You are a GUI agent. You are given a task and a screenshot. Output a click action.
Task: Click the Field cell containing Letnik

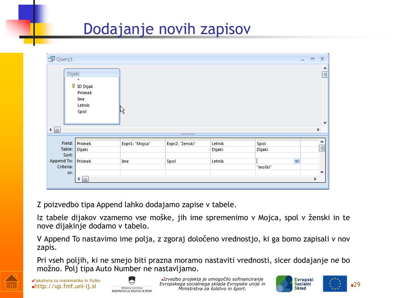pos(233,144)
